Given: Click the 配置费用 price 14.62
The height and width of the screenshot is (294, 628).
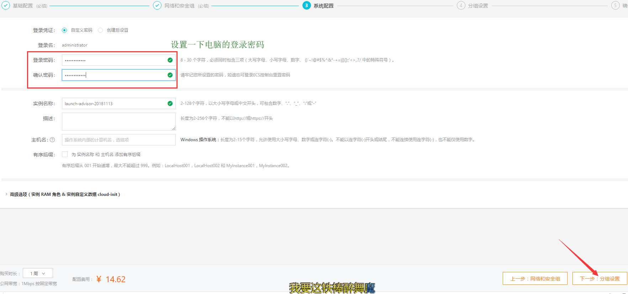Looking at the screenshot, I should (x=111, y=279).
